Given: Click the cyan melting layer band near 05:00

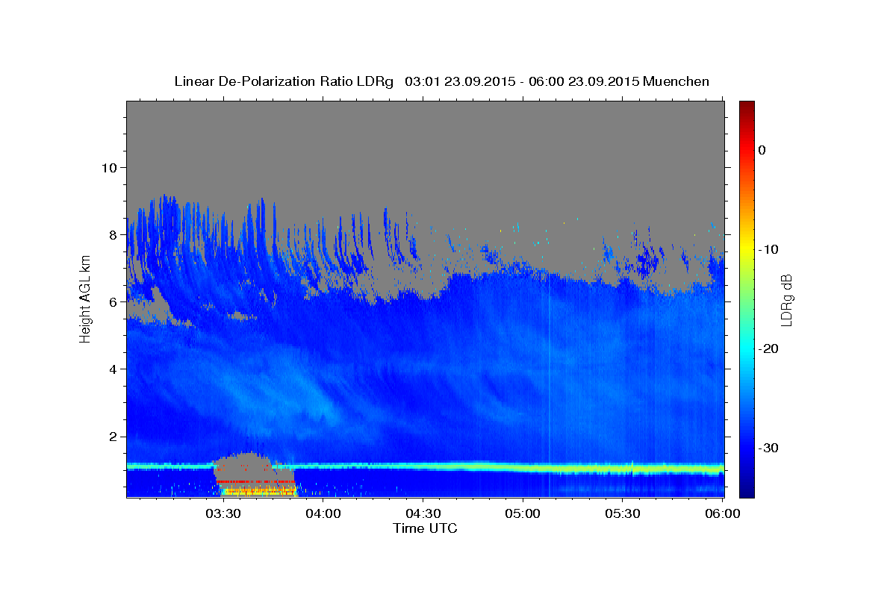Looking at the screenshot, I should (x=523, y=467).
